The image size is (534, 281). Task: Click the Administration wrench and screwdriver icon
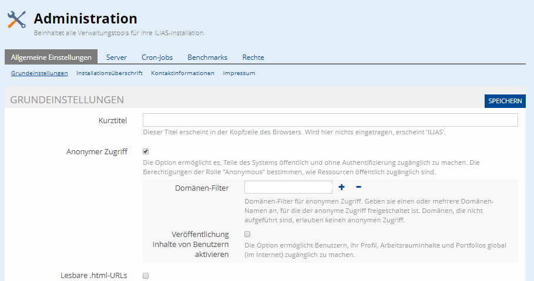click(16, 20)
